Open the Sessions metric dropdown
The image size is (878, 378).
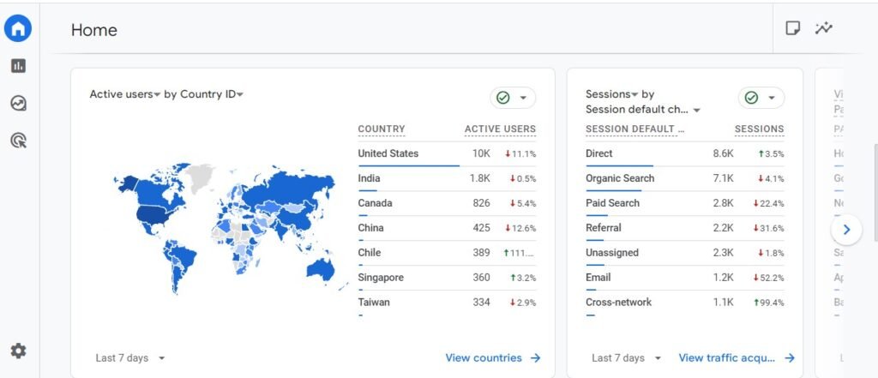[x=612, y=94]
